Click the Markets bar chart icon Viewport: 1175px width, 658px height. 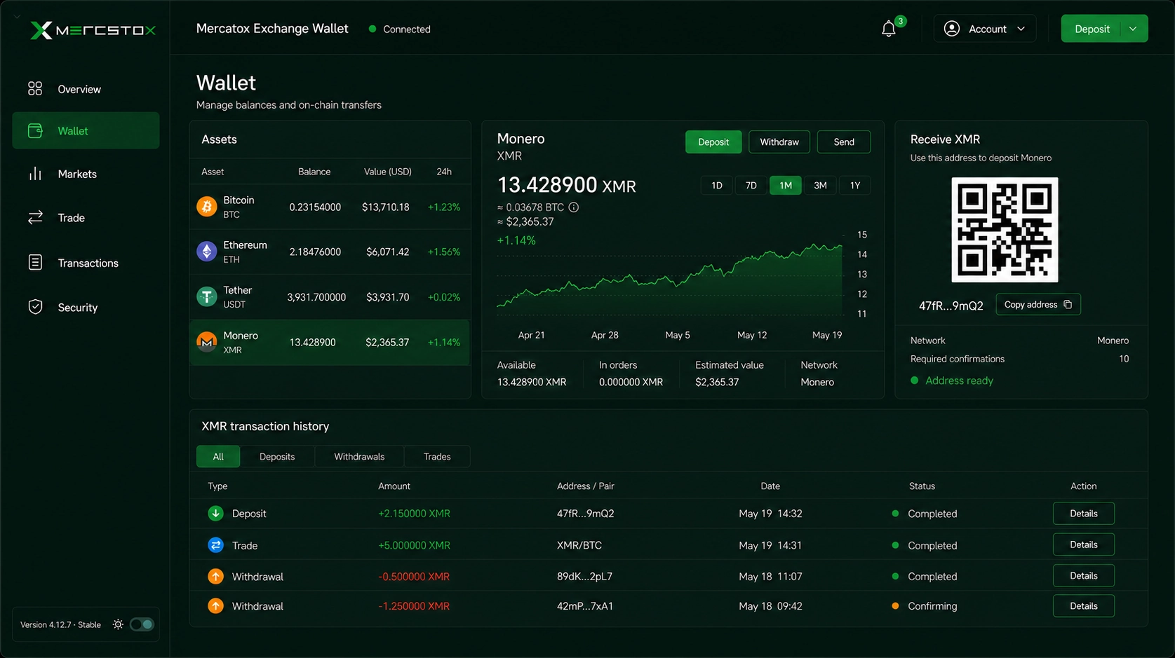tap(35, 173)
